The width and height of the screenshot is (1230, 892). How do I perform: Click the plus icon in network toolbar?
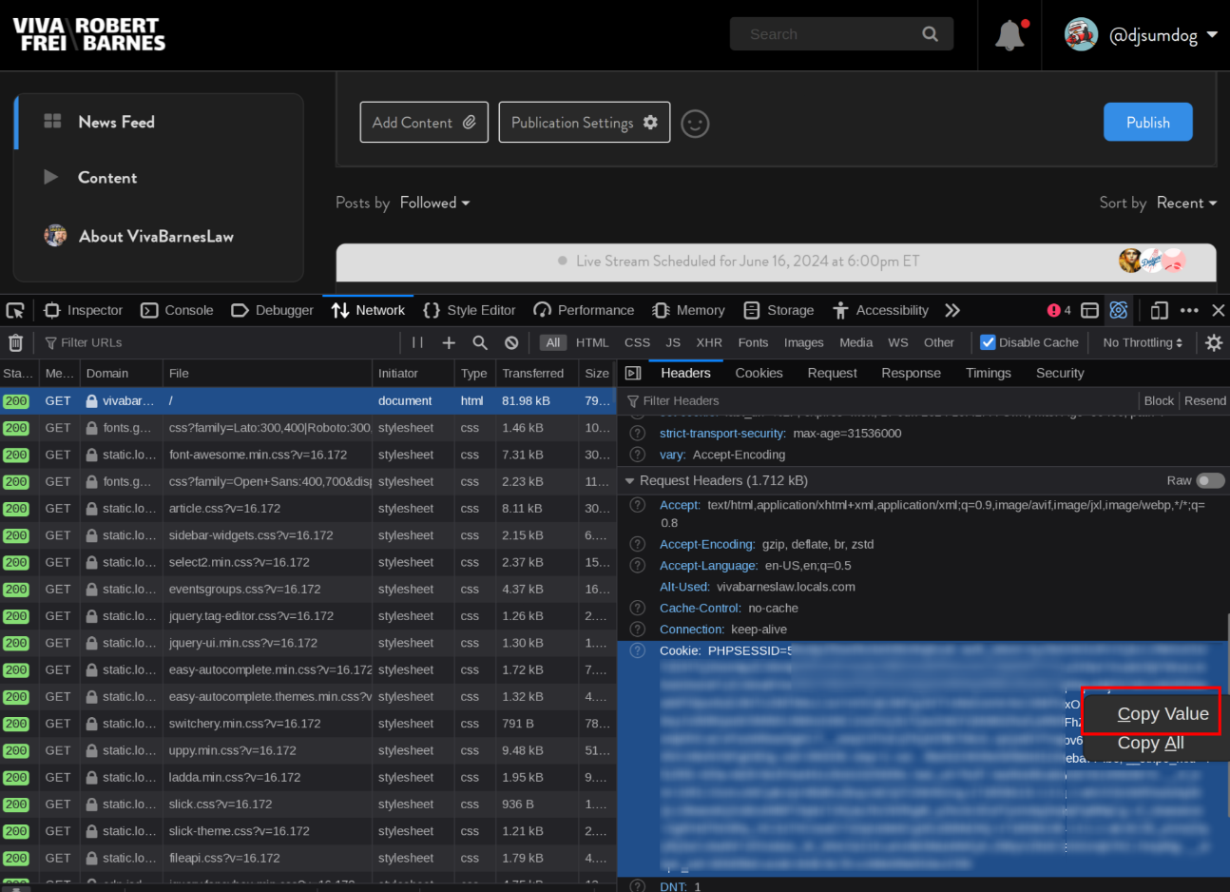pos(449,342)
